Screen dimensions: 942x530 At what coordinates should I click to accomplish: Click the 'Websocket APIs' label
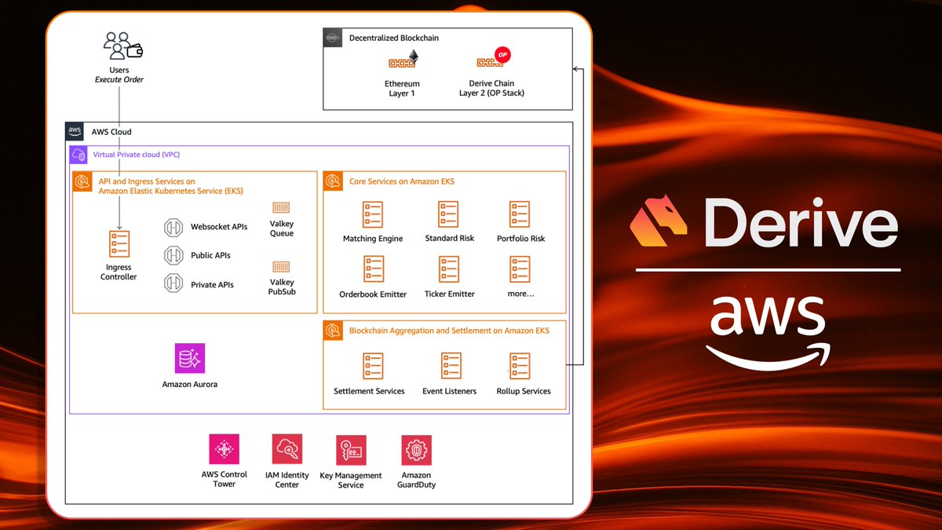[219, 227]
